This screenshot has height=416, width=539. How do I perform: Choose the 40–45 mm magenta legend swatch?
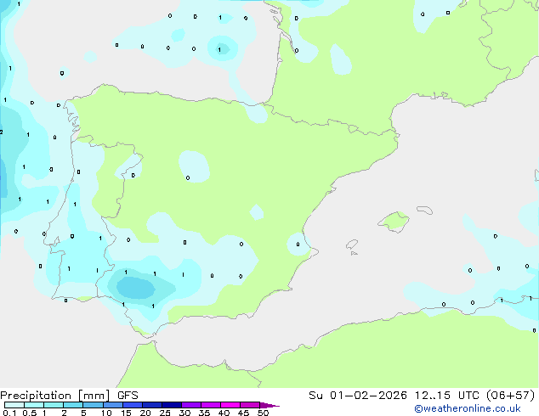pos(230,405)
